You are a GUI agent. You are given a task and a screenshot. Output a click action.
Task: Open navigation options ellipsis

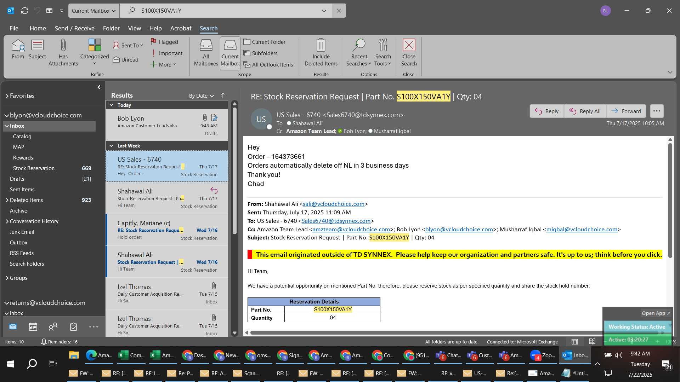[93, 326]
